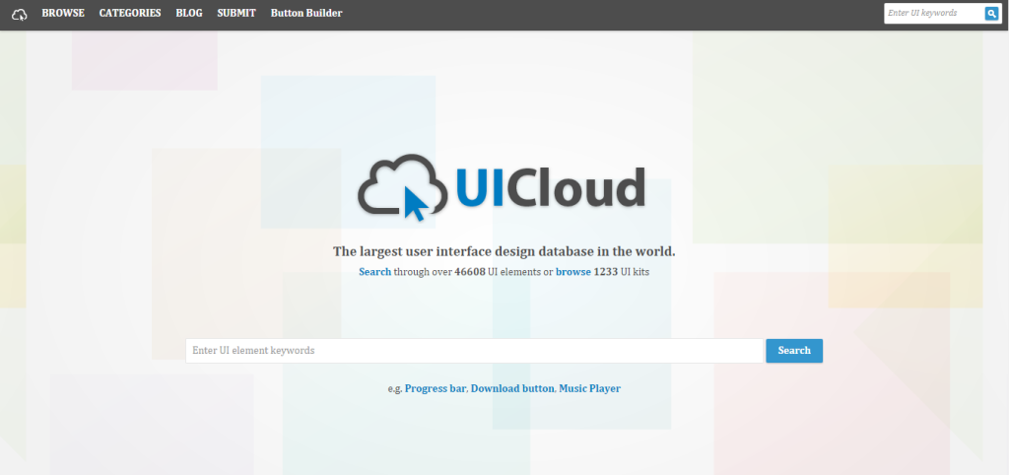The image size is (1009, 475).
Task: Click the 46608 UI elements count
Action: (x=470, y=271)
